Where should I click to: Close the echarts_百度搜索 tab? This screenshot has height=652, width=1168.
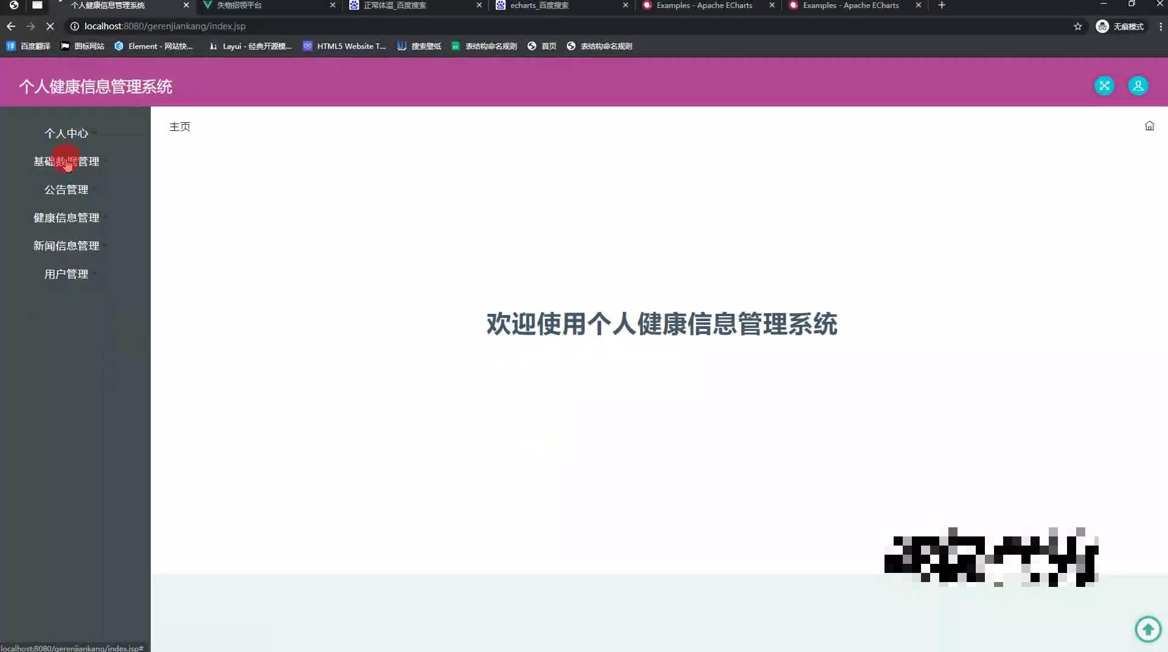[x=625, y=5]
